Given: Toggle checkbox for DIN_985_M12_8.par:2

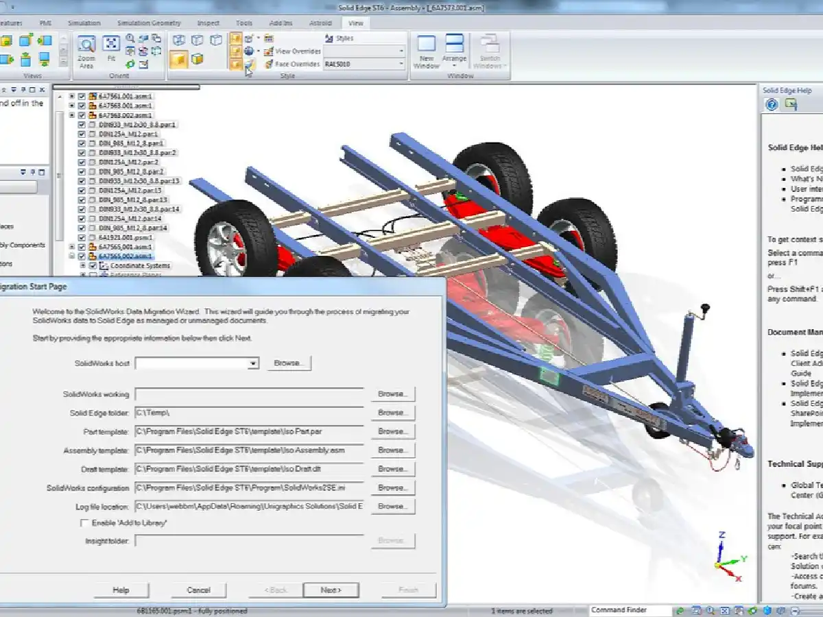Looking at the screenshot, I should pos(82,171).
